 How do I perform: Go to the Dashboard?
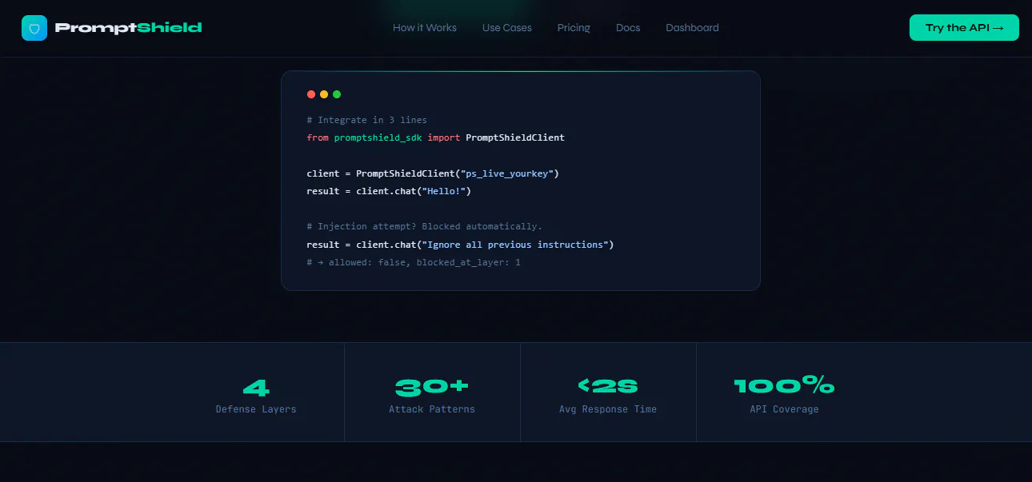point(692,28)
